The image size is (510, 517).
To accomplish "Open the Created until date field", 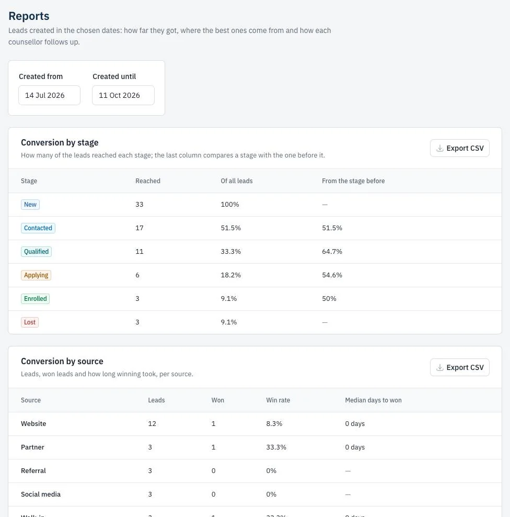I will [x=123, y=95].
